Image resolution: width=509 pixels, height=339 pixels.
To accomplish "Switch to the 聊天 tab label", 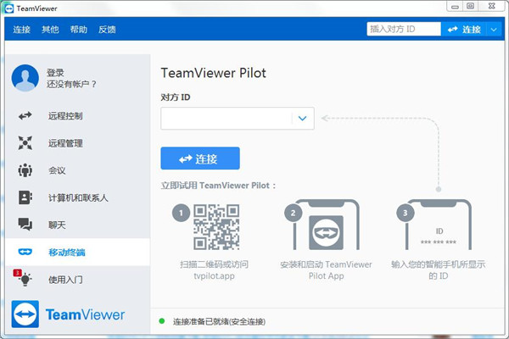I will point(57,225).
